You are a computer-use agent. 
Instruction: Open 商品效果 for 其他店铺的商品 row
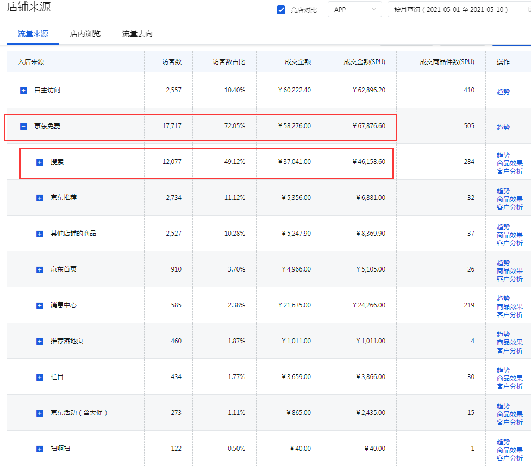pos(510,235)
